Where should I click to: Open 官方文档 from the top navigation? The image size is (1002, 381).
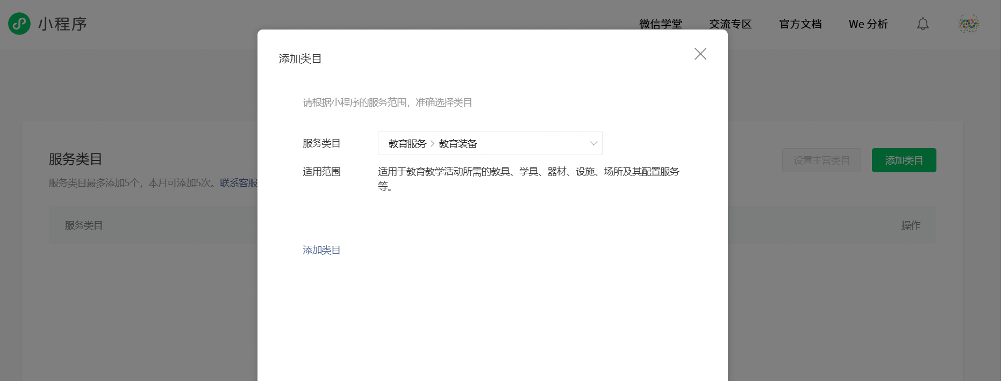[x=800, y=24]
